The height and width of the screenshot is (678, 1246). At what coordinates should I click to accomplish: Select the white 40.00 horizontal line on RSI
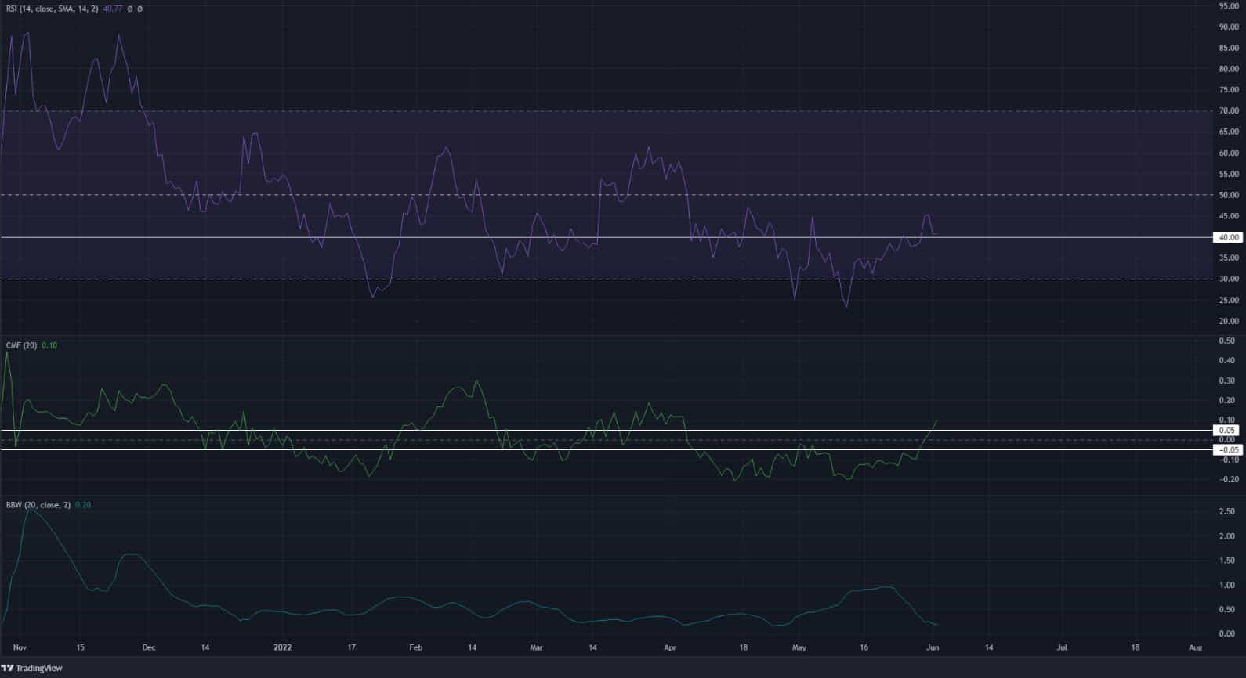click(x=605, y=237)
